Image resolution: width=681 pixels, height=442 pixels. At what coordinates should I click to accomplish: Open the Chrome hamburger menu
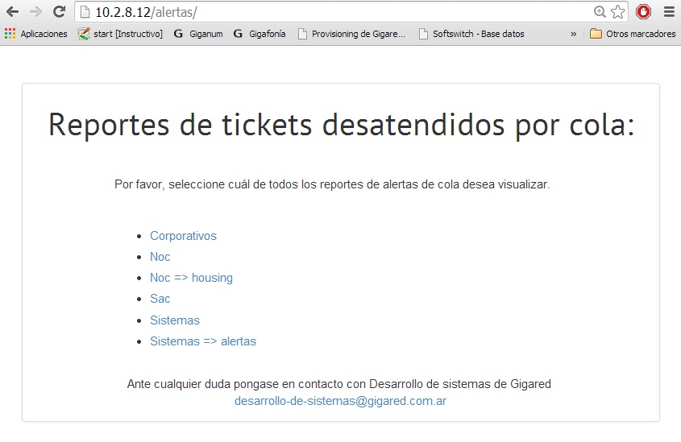pos(669,12)
